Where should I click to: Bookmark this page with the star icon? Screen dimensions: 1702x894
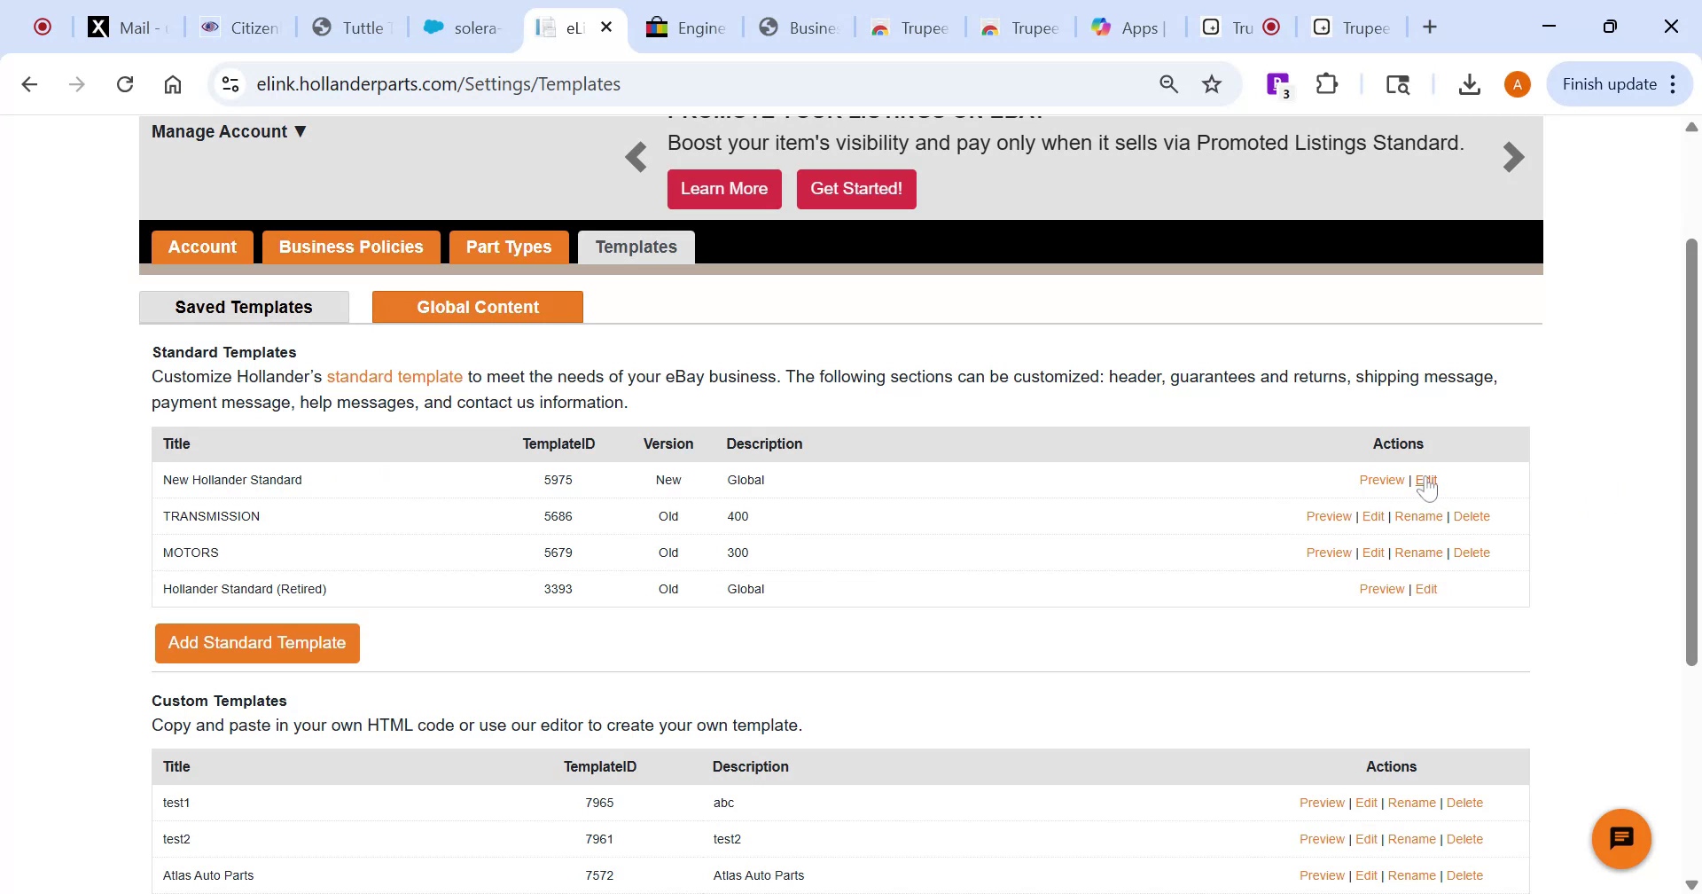pos(1212,83)
